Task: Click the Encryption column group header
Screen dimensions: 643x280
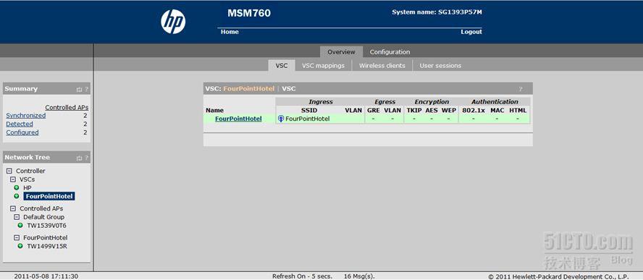Action: (x=432, y=102)
